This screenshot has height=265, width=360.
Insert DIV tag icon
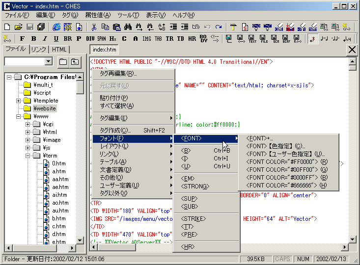(x=90, y=39)
